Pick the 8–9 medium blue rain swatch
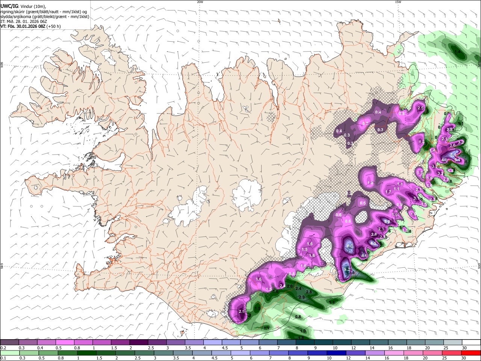Screen dimensions: 481x361 pyautogui.click(x=298, y=353)
